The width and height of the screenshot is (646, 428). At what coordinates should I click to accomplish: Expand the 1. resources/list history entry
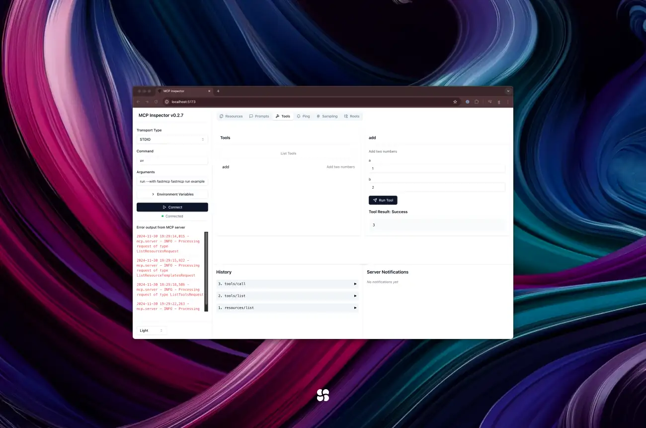(x=288, y=308)
